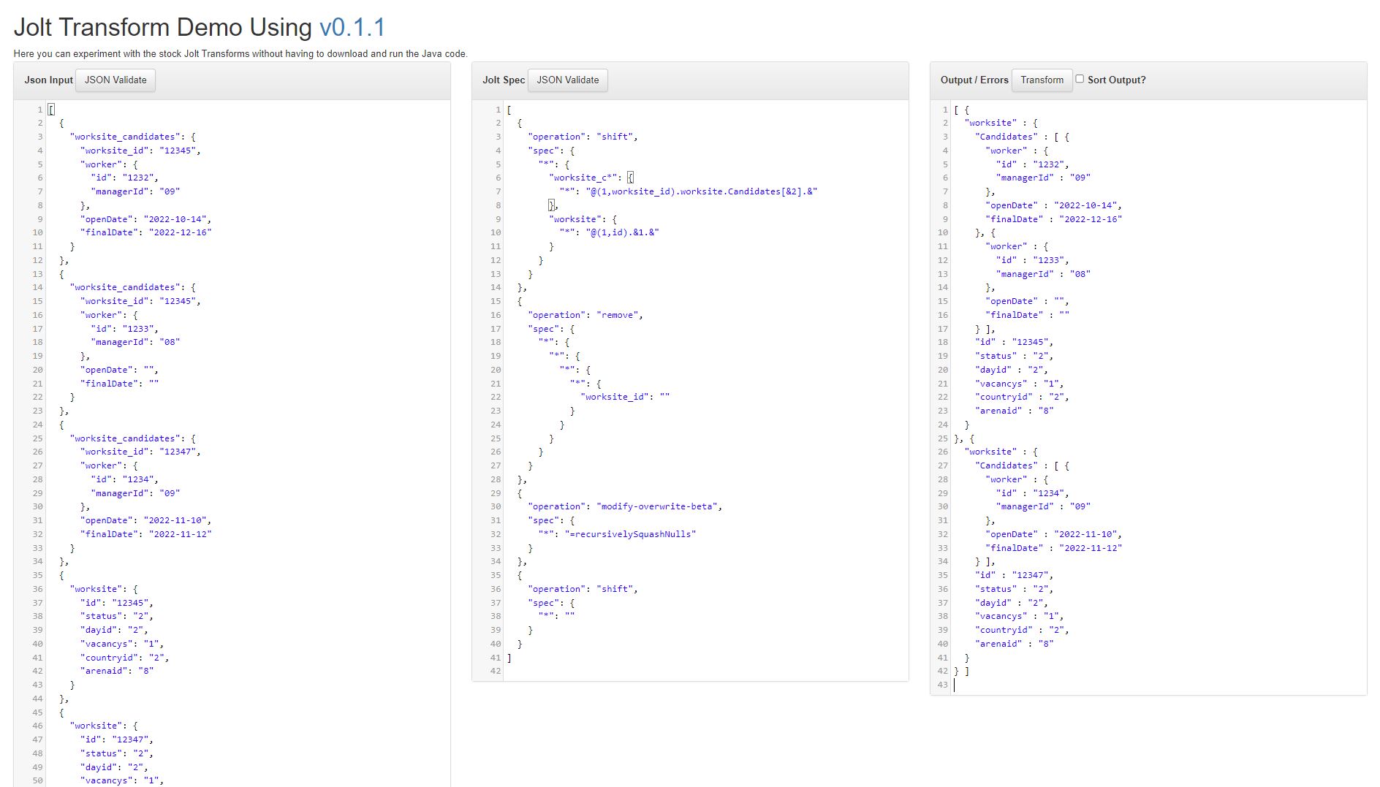Click "managerId": "09" on input line 7

[135, 191]
